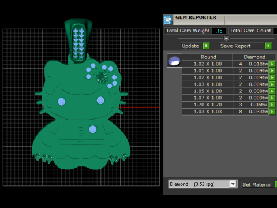This screenshot has width=277, height=208.
Task: Click the Total Gem Count label
Action: (x=250, y=31)
